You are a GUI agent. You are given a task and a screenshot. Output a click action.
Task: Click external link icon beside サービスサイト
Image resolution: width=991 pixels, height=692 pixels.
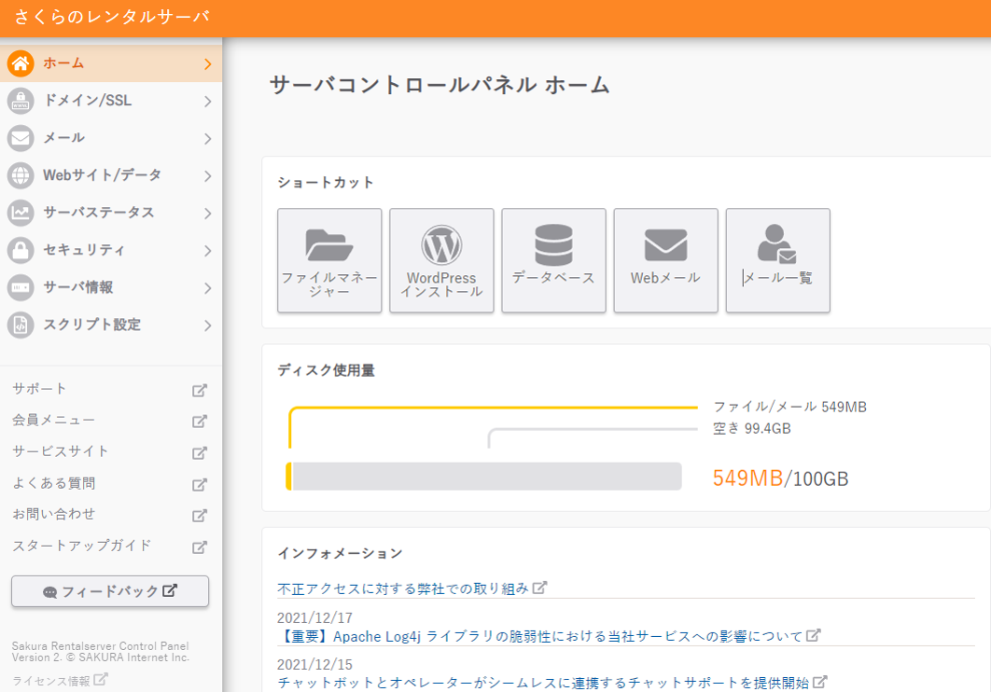pyautogui.click(x=200, y=452)
